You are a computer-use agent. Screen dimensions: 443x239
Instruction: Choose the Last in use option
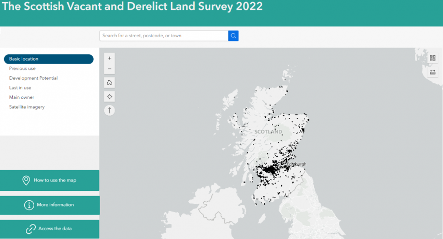click(x=20, y=88)
